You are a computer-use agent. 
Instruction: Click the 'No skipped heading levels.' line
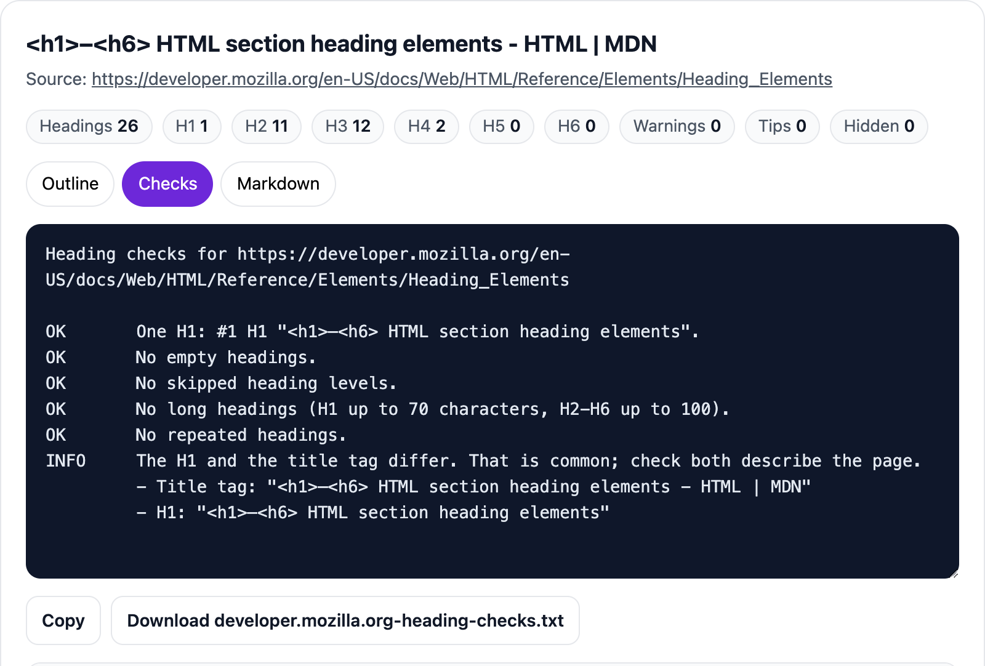pos(266,383)
